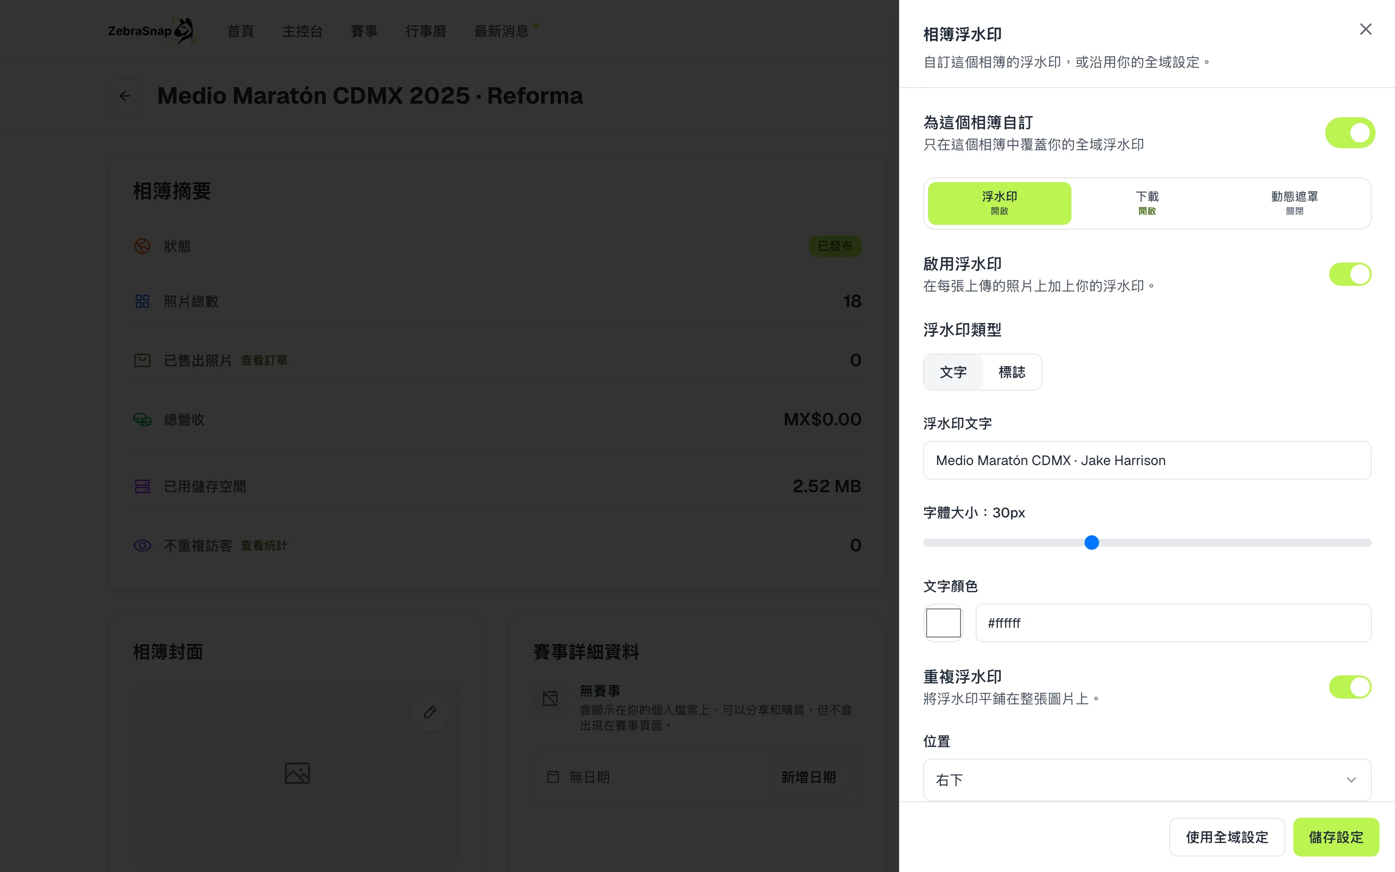Click the 使用全域設定 button

(x=1226, y=837)
